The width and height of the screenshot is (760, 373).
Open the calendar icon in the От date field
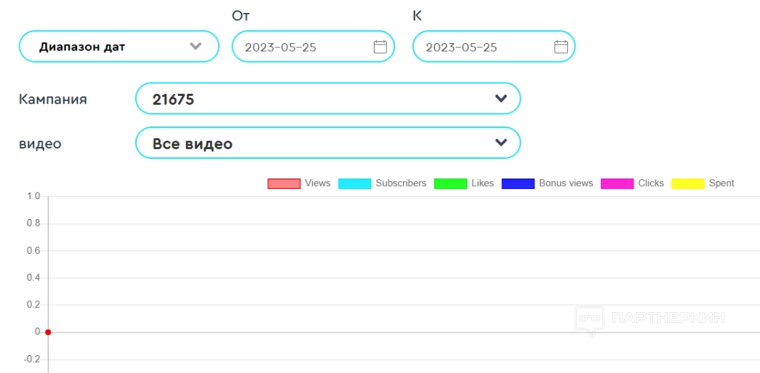[x=380, y=47]
